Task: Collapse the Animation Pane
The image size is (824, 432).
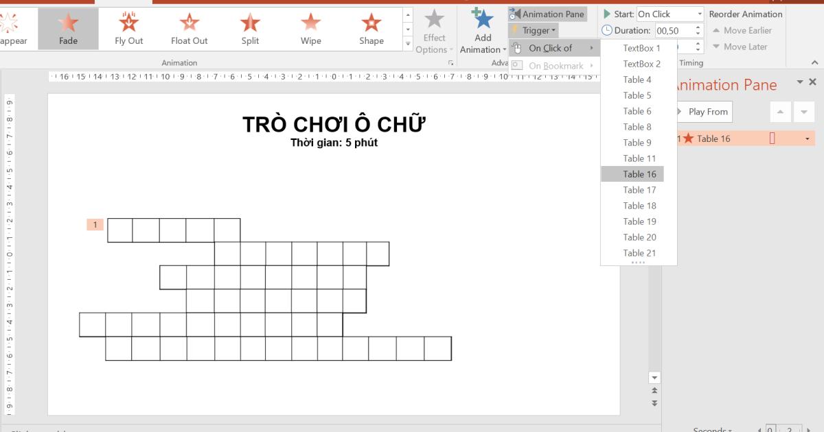Action: (x=800, y=81)
